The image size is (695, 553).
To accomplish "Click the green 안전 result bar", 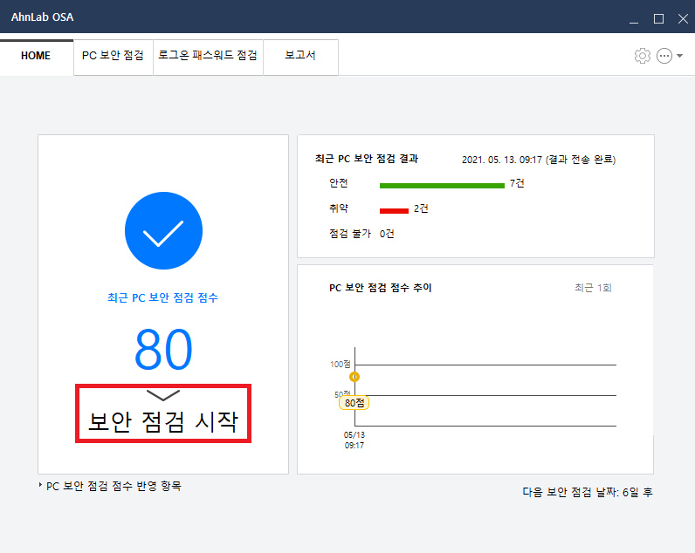I will (442, 186).
